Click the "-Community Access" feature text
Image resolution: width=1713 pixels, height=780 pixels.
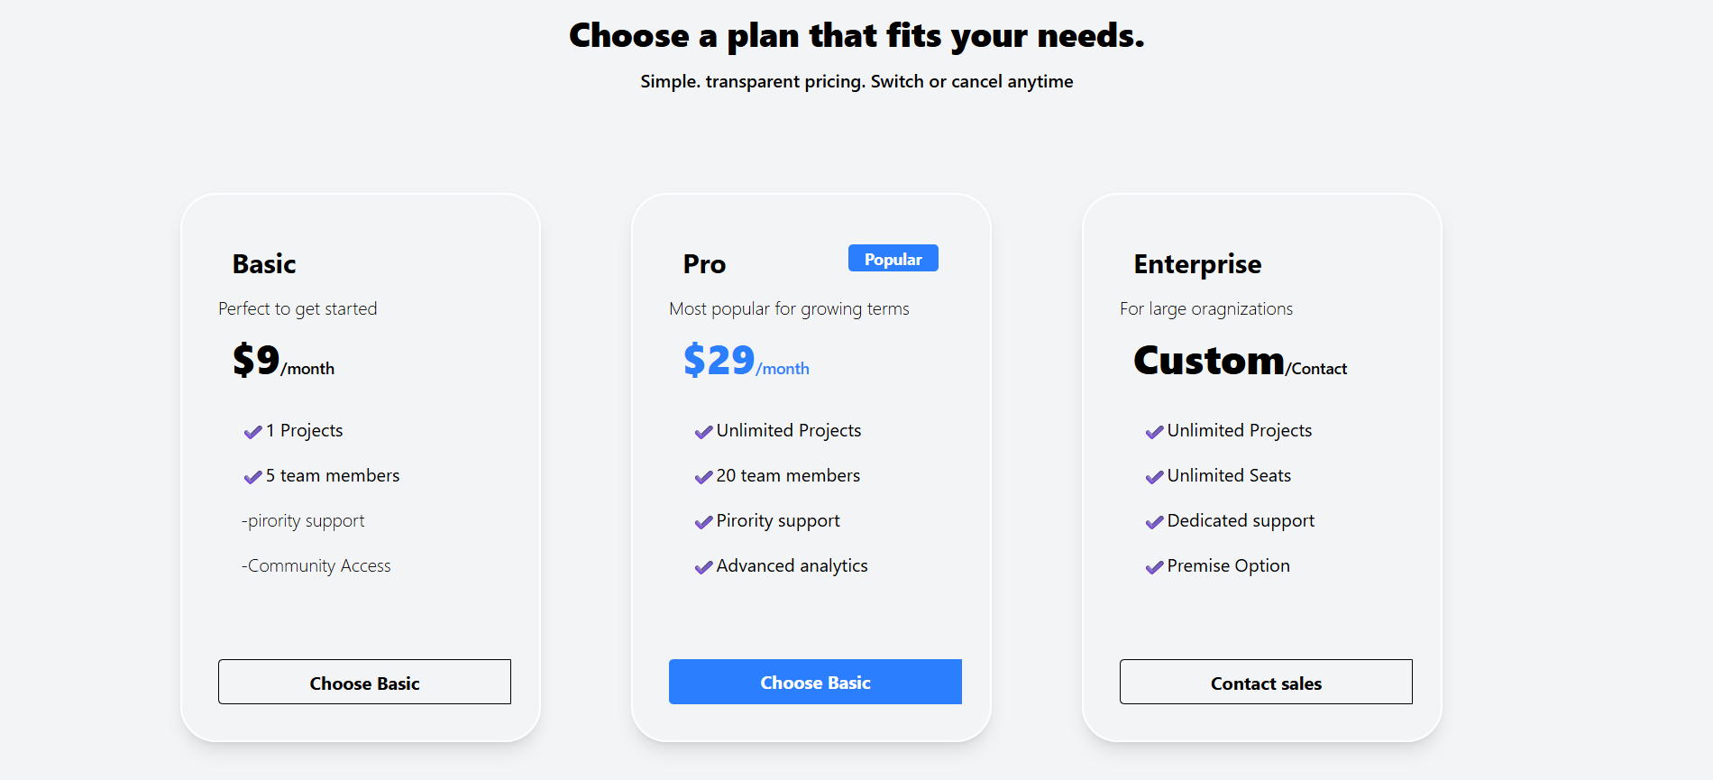click(x=316, y=566)
